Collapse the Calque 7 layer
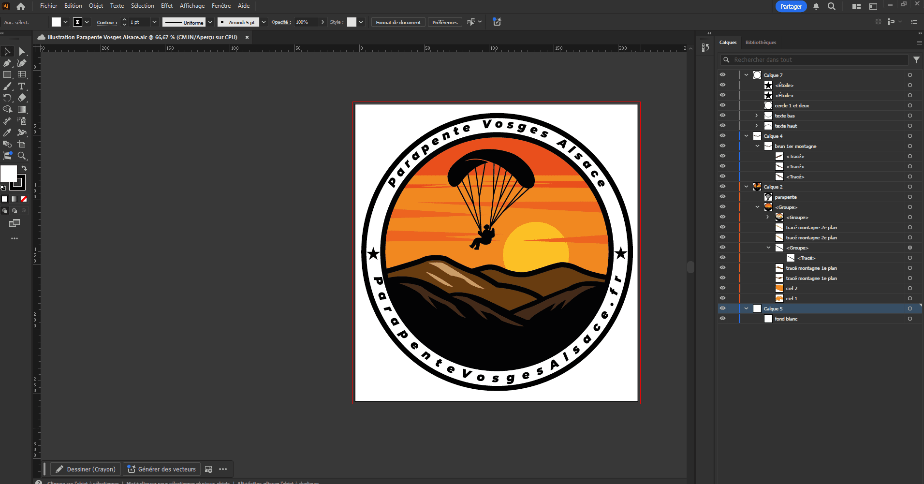The height and width of the screenshot is (484, 924). click(x=747, y=75)
